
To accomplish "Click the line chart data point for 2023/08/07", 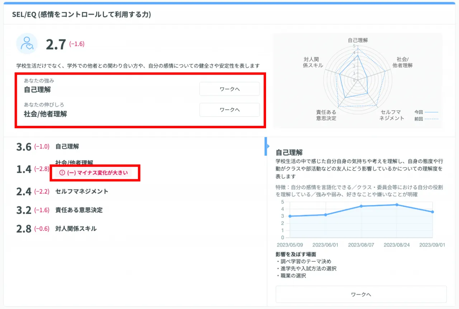I will tap(361, 206).
